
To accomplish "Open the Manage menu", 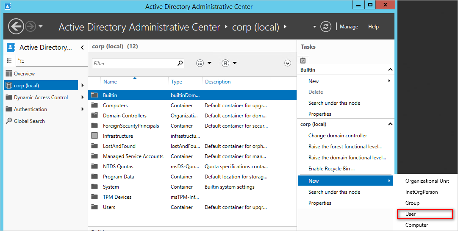I will click(x=349, y=27).
